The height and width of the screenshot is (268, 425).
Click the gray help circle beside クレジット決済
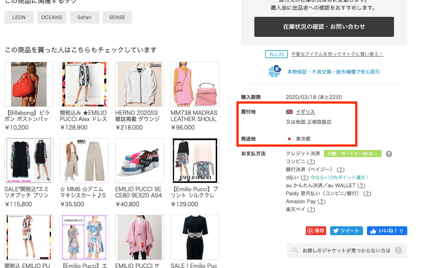coord(389,154)
